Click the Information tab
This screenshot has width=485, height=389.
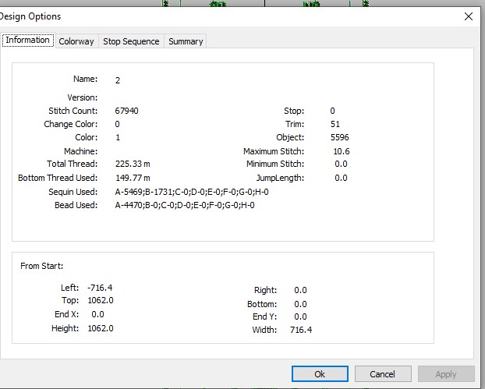point(27,41)
